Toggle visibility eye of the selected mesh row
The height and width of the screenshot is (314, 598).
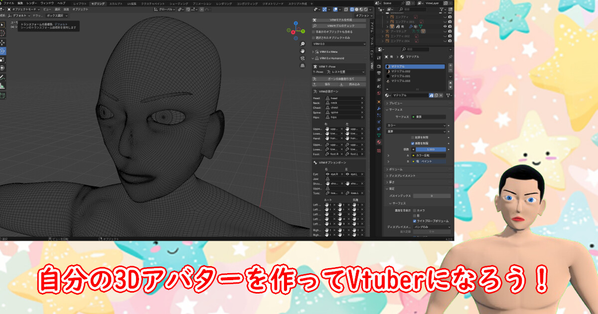tap(445, 26)
